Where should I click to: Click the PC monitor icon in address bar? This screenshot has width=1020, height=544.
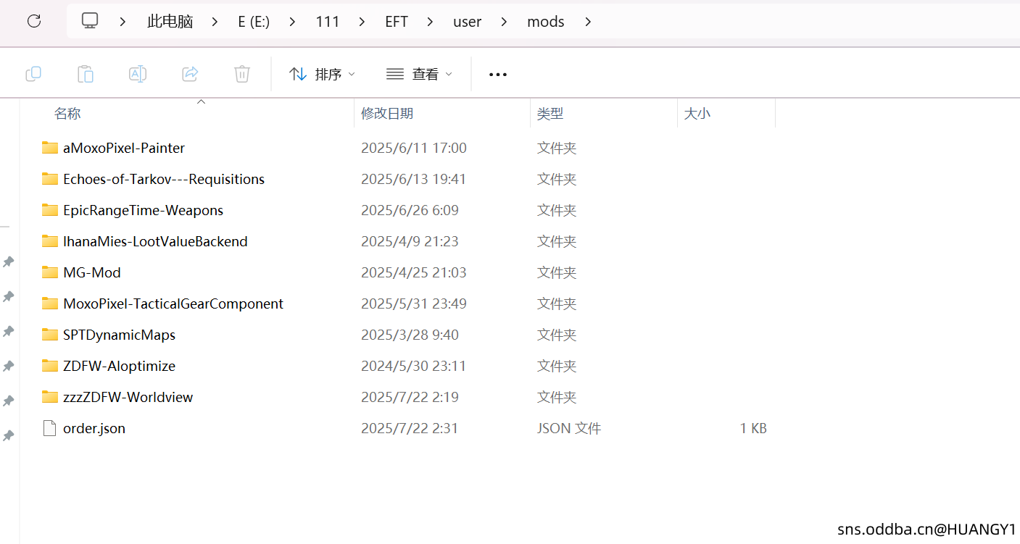[x=90, y=21]
